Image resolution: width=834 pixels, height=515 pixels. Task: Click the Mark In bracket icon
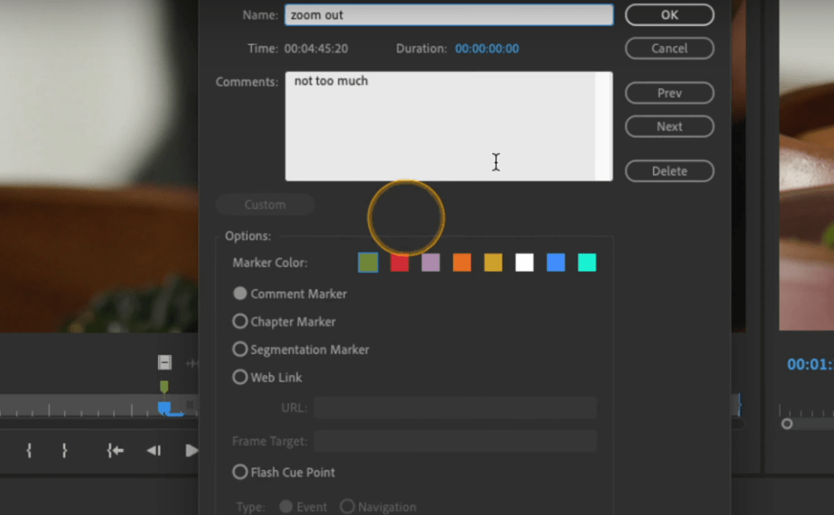(29, 451)
